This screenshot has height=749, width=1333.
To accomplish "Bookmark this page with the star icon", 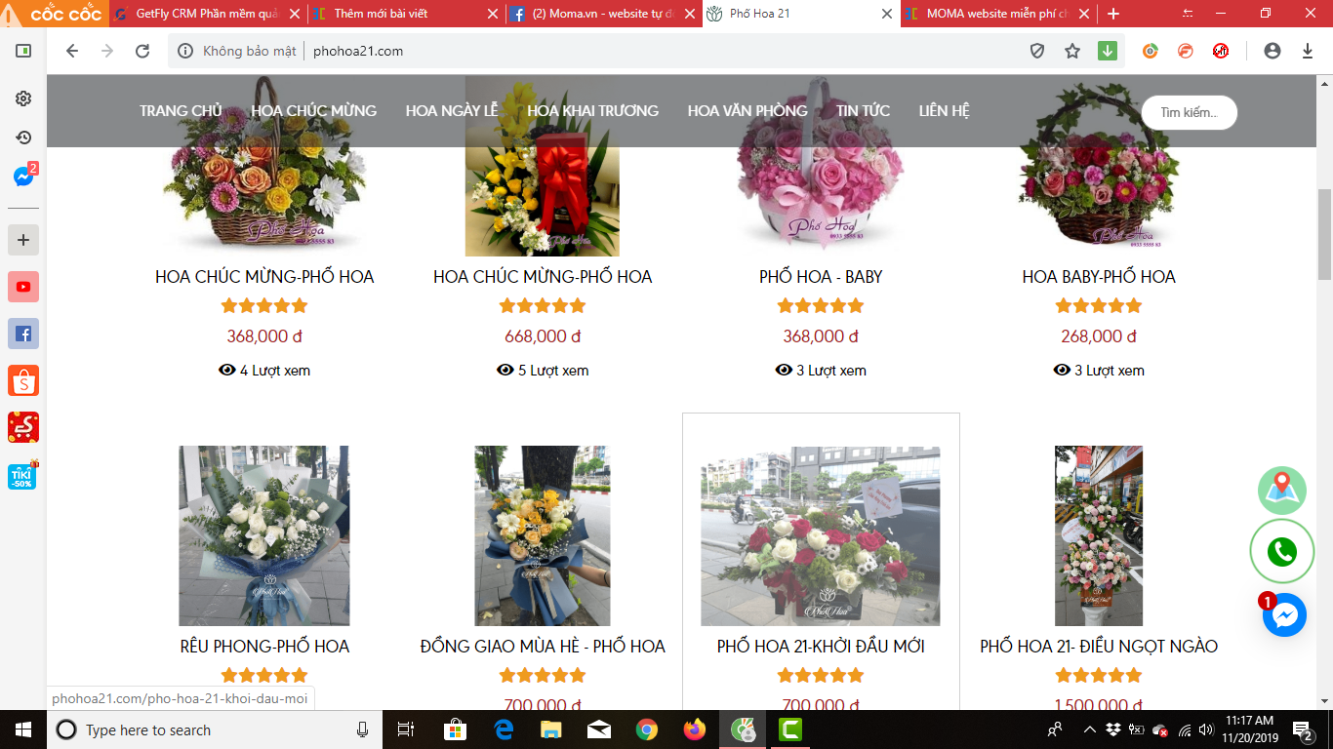I will [x=1072, y=51].
